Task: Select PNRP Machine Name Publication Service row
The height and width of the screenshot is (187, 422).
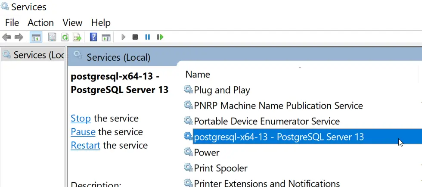Action: 278,106
